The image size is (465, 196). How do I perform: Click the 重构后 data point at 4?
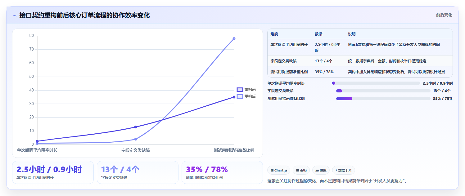(x=136, y=139)
